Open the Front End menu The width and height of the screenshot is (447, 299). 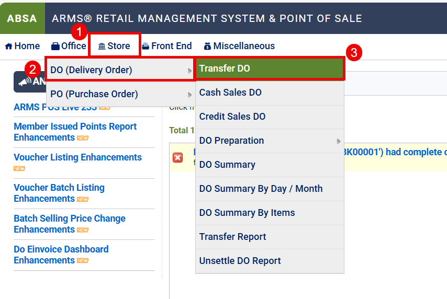[166, 46]
